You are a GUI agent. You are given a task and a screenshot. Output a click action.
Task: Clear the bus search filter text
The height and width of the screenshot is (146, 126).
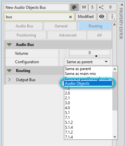tap(70, 17)
